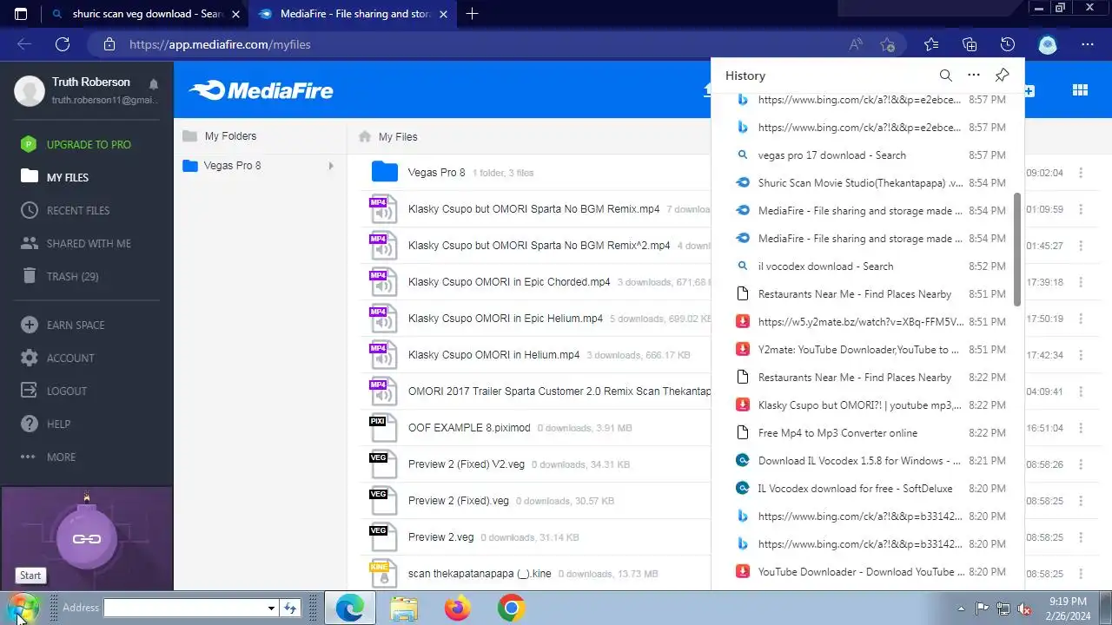This screenshot has width=1112, height=625.
Task: Click the purple link promo thumbnail
Action: click(87, 538)
